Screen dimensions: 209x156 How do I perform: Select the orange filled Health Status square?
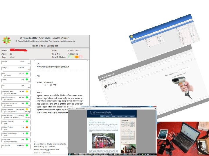click(77, 57)
